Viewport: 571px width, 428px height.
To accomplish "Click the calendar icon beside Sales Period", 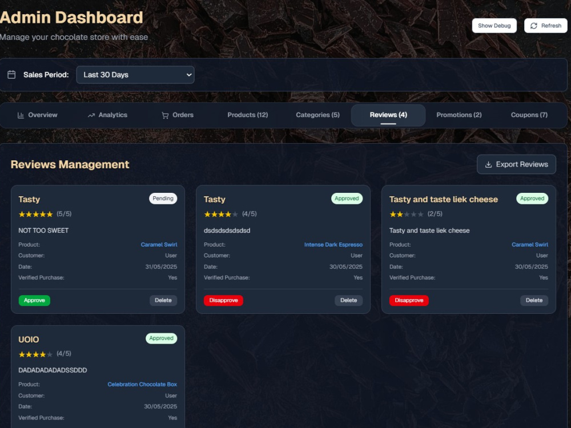I will click(11, 75).
